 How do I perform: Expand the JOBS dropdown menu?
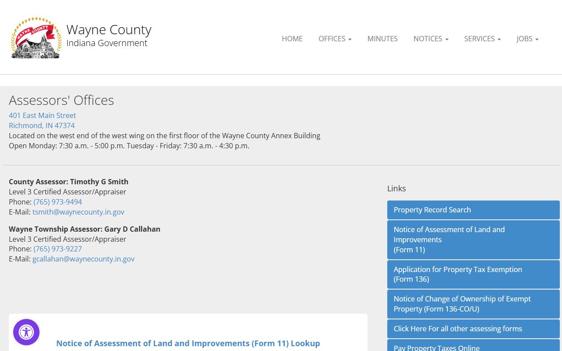(527, 39)
